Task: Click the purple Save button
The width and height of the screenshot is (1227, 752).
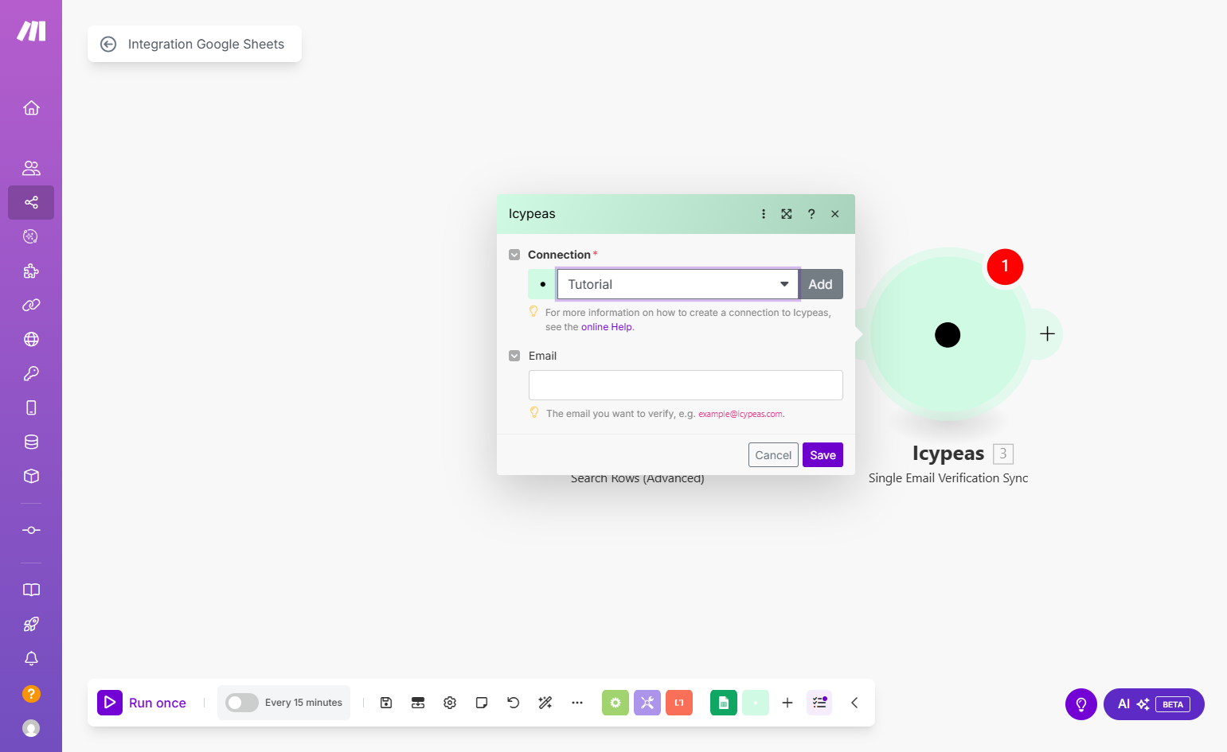Action: click(x=823, y=455)
